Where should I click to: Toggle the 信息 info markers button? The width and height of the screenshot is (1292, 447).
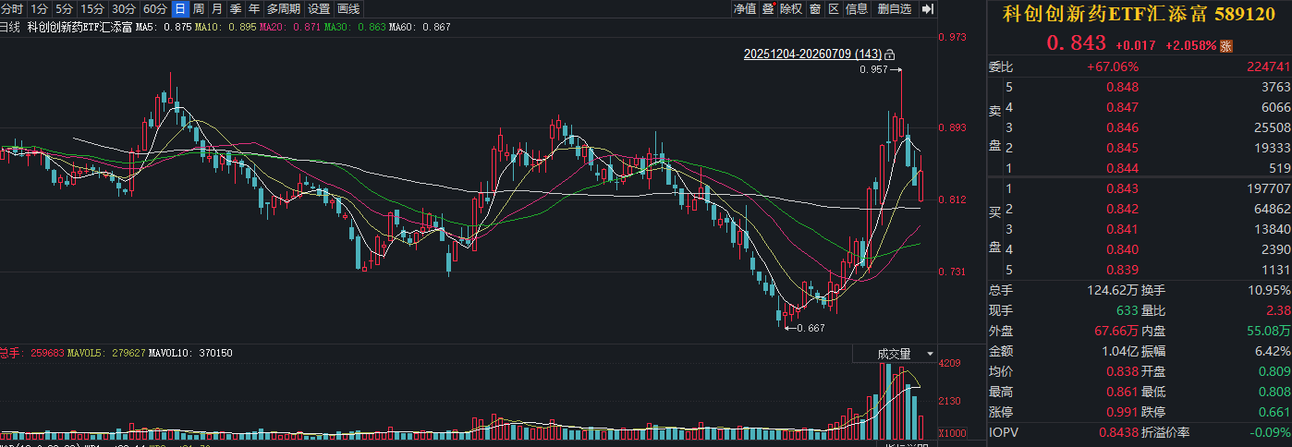click(857, 8)
